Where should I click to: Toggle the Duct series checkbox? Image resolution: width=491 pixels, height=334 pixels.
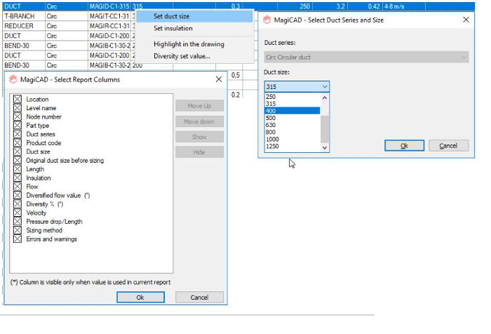point(18,134)
